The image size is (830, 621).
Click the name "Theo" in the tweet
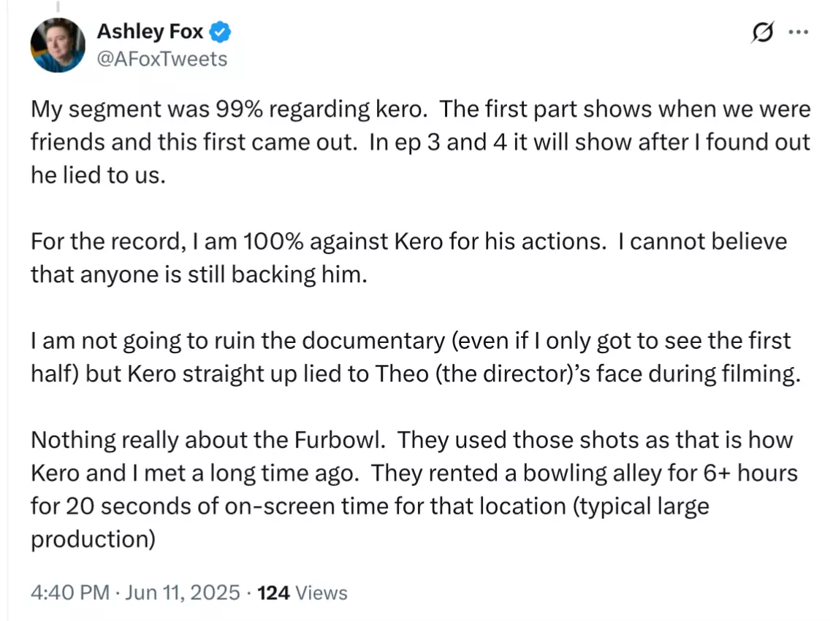tap(402, 374)
